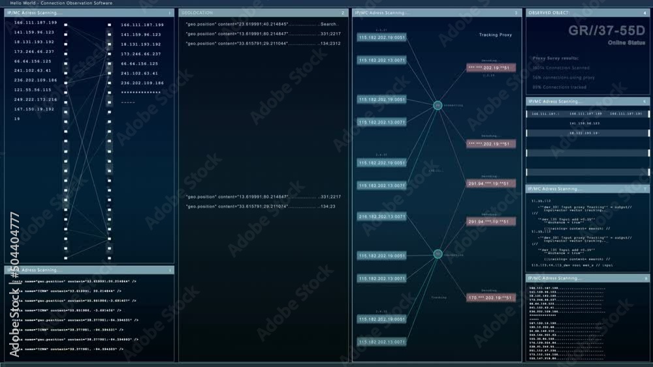Select the 18.131.193.19 row in panel 6
Screen dimensions: 653x367
coord(588,133)
